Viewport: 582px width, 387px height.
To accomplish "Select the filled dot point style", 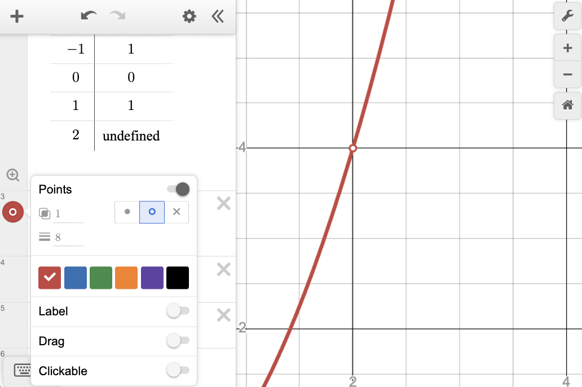I will [127, 212].
